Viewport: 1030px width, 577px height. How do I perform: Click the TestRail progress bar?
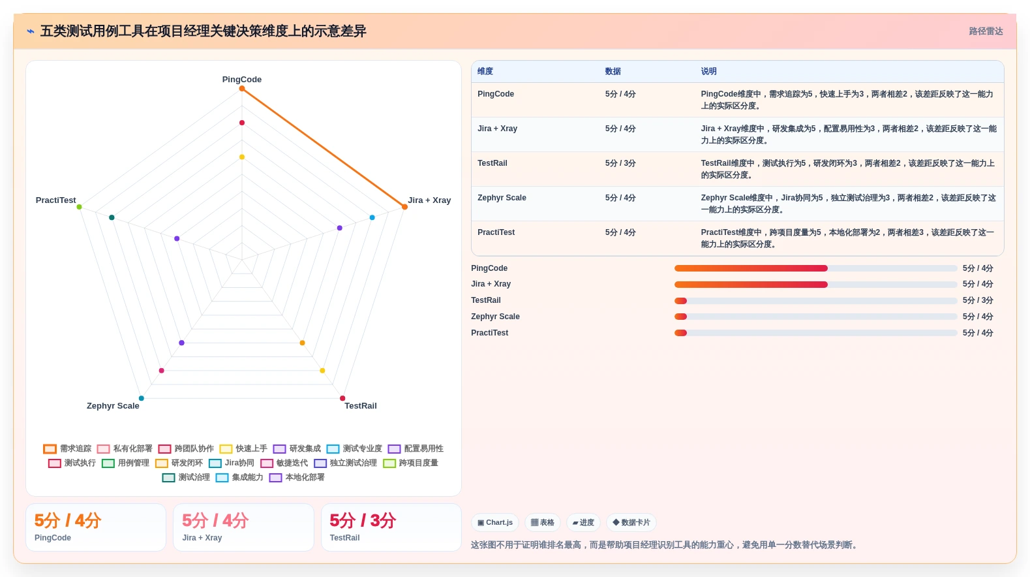click(815, 301)
